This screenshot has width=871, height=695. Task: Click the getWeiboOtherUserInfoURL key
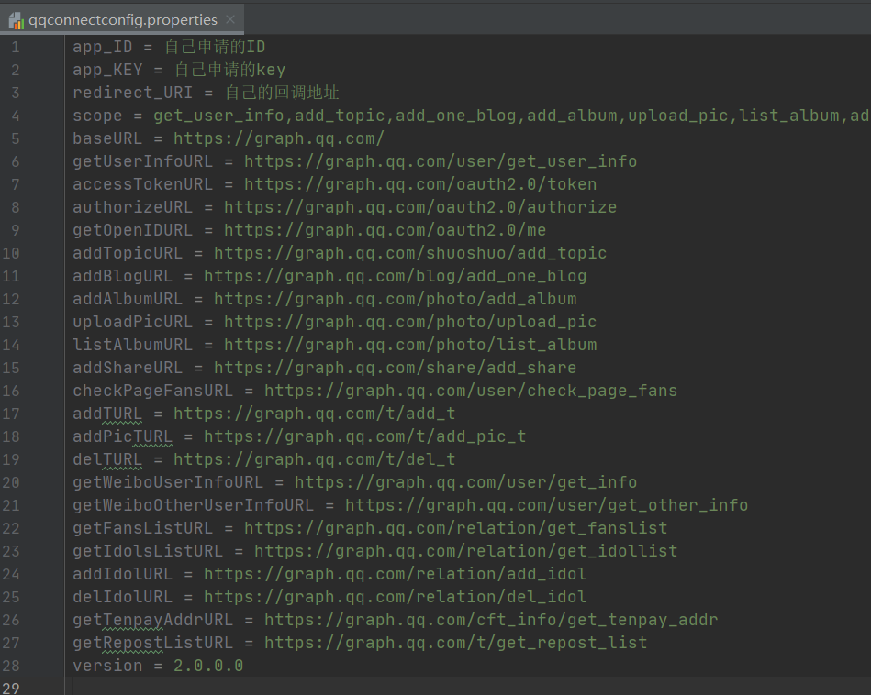point(194,506)
